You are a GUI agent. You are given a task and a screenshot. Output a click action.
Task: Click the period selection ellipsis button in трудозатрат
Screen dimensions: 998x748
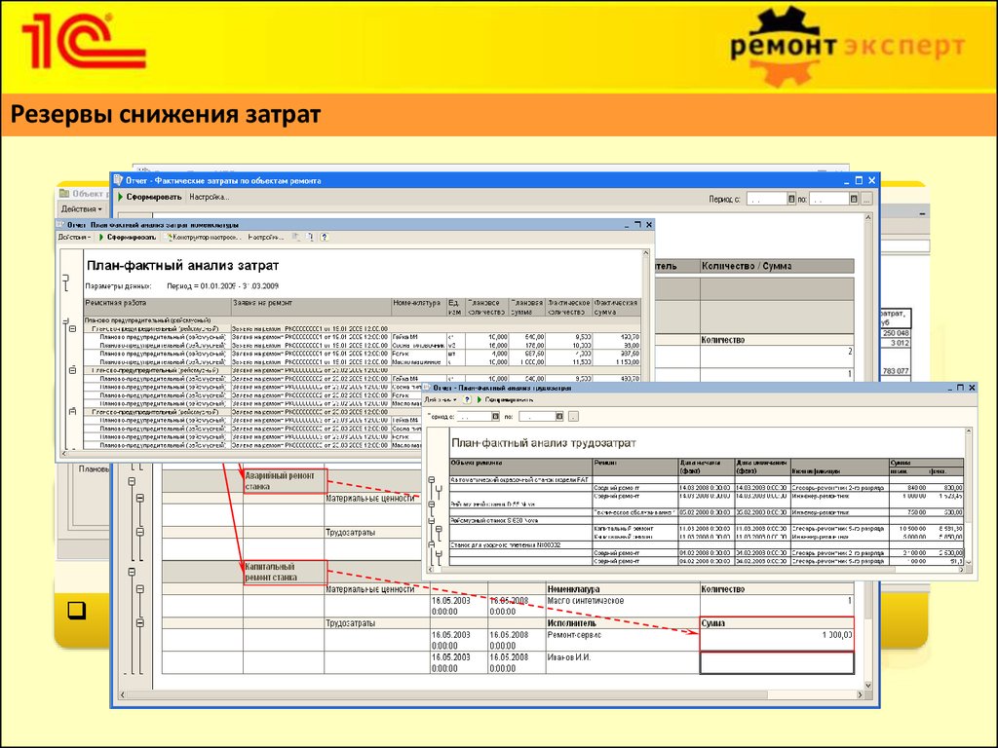pos(573,417)
